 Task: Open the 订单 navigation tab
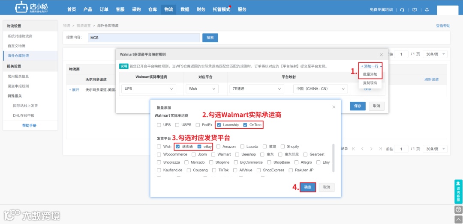[104, 9]
